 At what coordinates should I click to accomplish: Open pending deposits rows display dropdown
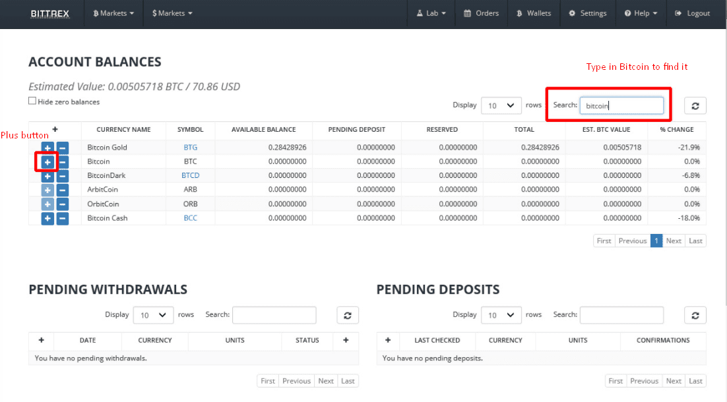(x=501, y=316)
